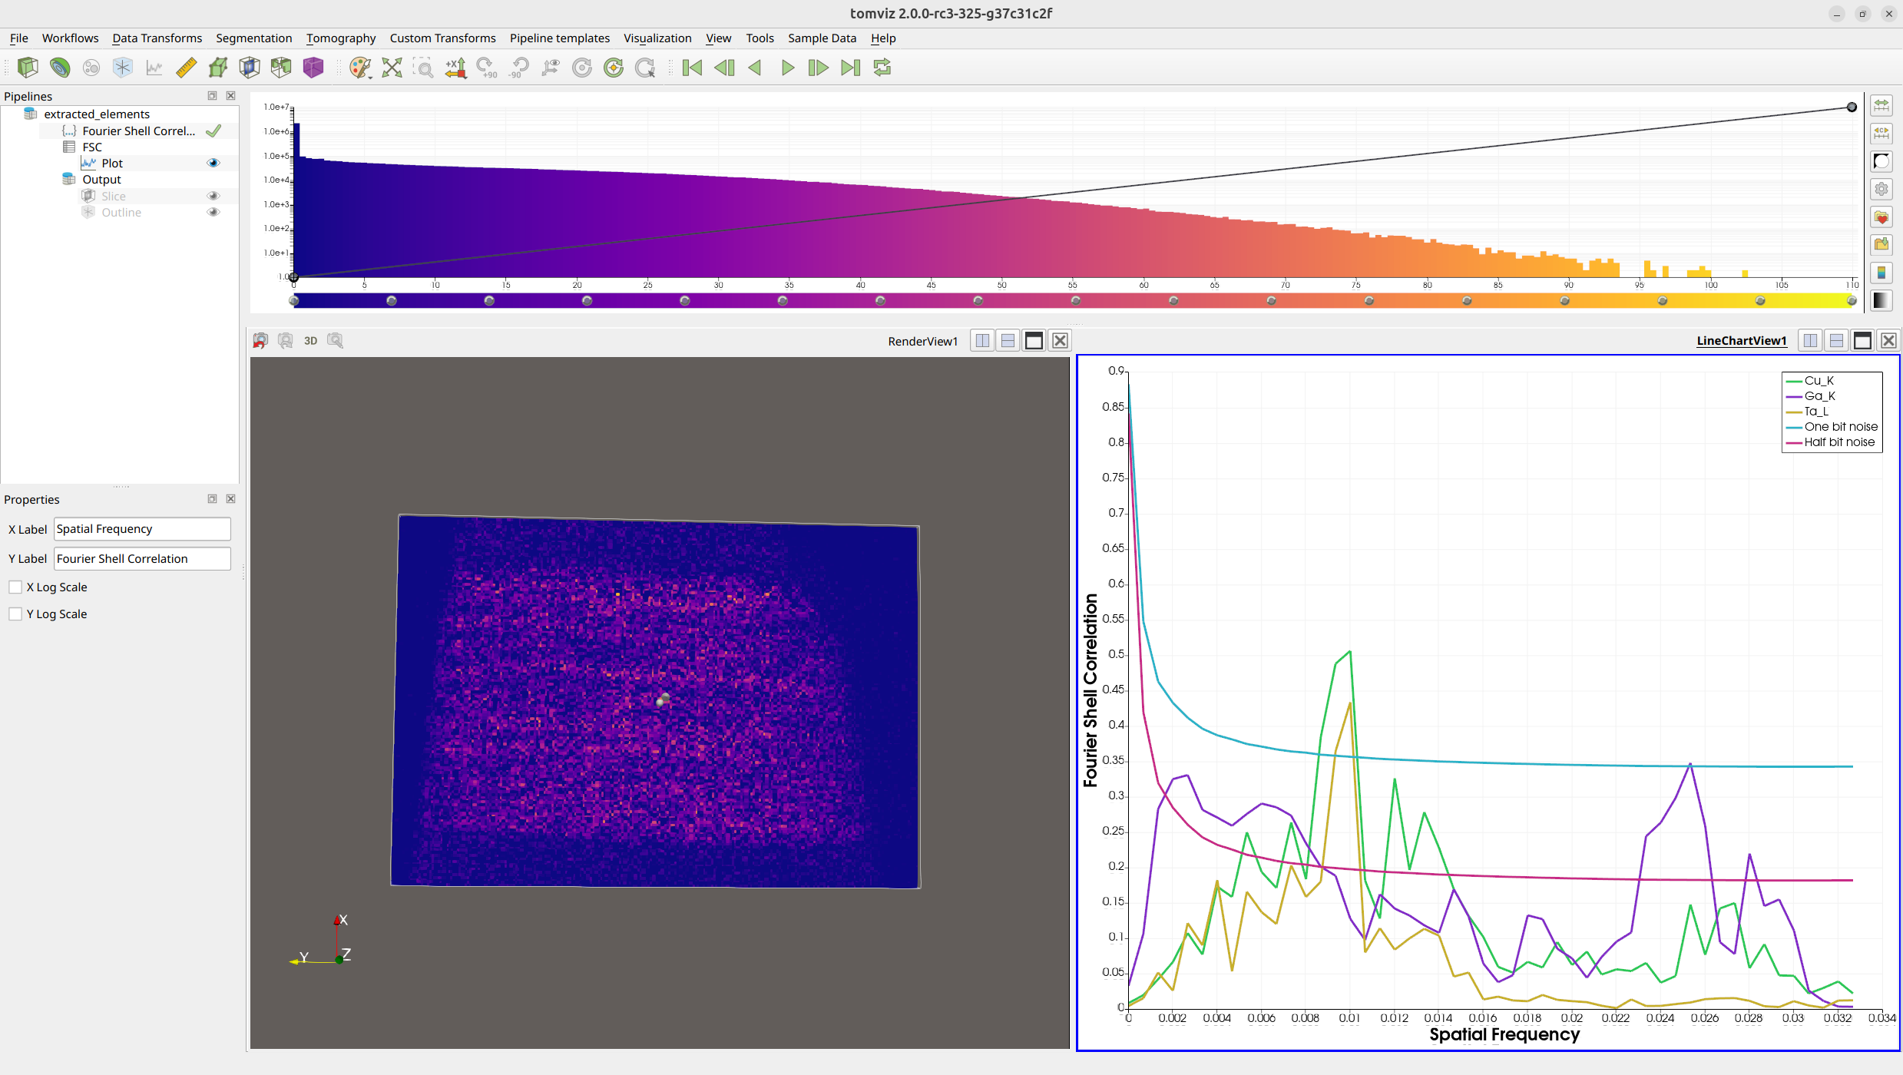Set view direction to +X
This screenshot has height=1075, width=1903.
coord(455,68)
